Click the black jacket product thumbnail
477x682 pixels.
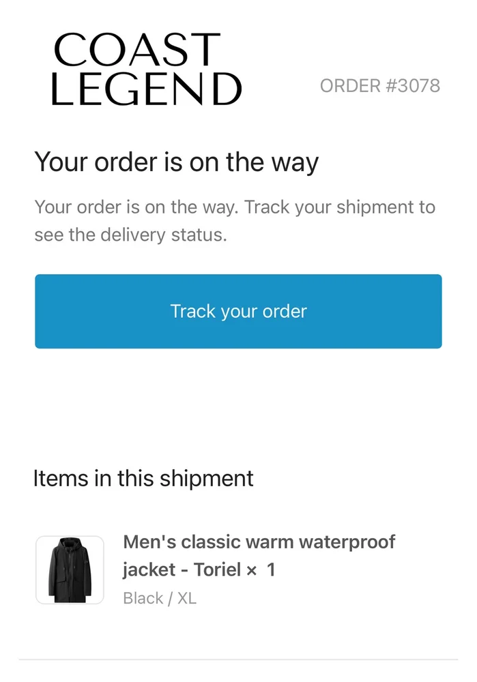(x=70, y=570)
